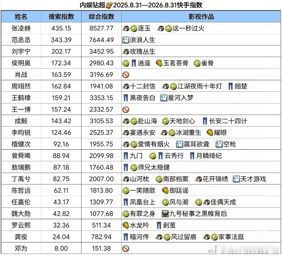This screenshot has width=282, height=257.
Task: Click the drama title 赴山海
Action: (147, 121)
